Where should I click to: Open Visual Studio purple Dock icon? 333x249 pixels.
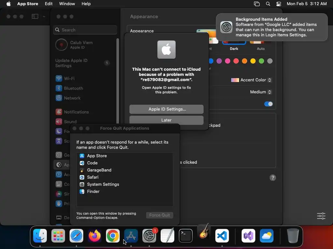pos(248,235)
